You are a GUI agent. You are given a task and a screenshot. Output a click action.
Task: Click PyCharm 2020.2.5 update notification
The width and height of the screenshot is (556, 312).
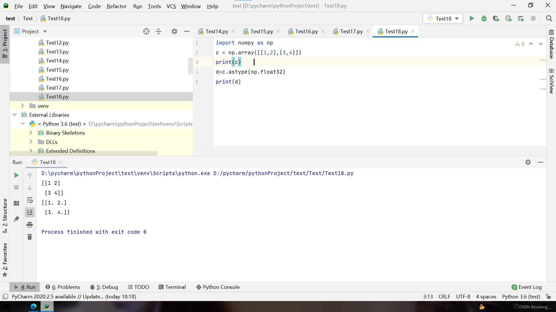pyautogui.click(x=74, y=296)
